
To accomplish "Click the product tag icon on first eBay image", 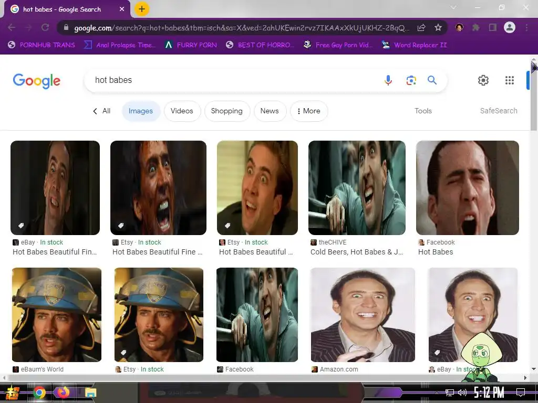I will click(x=21, y=226).
